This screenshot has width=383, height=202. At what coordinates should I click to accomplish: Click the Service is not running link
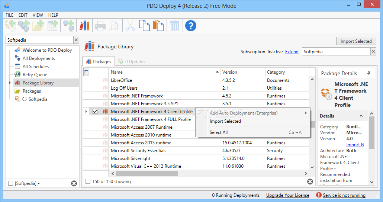344,195
